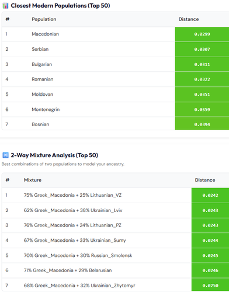Click the 'Best combinations of two populations' description
Viewport: 229px width, 292px height.
63,164
